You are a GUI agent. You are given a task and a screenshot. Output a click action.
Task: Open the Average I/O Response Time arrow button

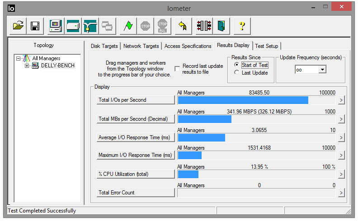[x=341, y=137]
